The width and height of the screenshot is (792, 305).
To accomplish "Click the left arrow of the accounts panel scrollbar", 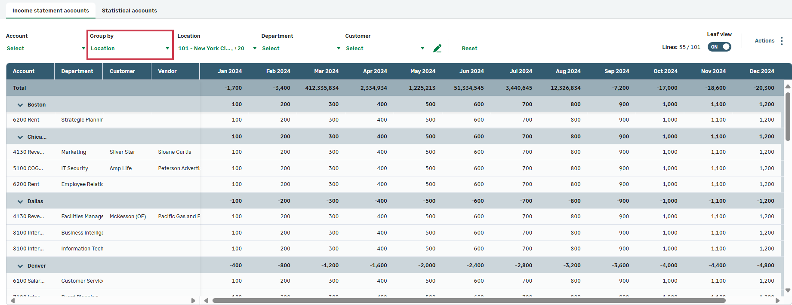I will pos(12,301).
